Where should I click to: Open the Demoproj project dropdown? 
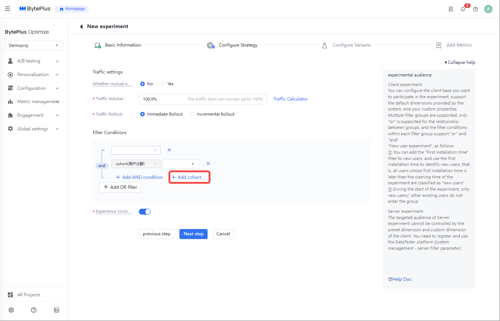(x=34, y=45)
